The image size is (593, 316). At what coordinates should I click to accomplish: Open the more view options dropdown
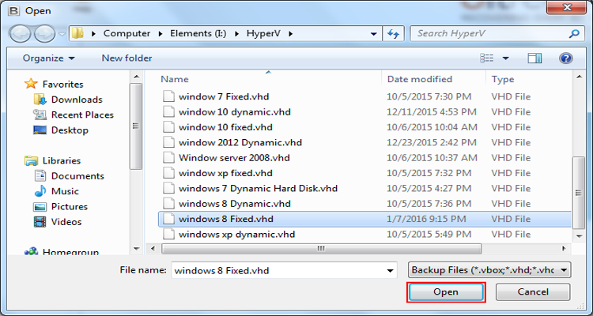click(506, 58)
